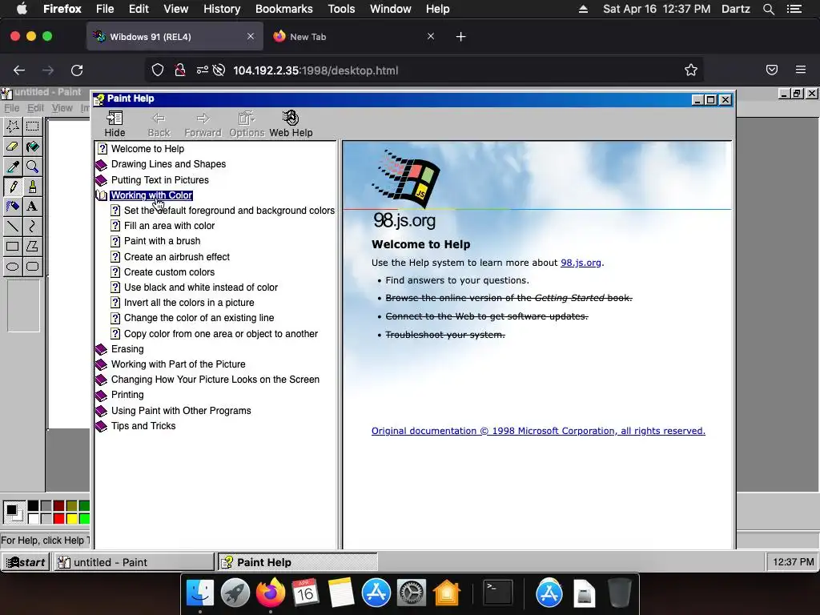Open the Original documentation Microsoft copyright link
The height and width of the screenshot is (615, 820).
(538, 431)
